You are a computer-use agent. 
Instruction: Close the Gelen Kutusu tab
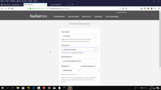tap(22, 4)
